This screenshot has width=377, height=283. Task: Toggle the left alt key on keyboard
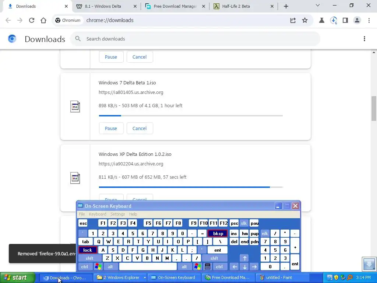click(110, 267)
